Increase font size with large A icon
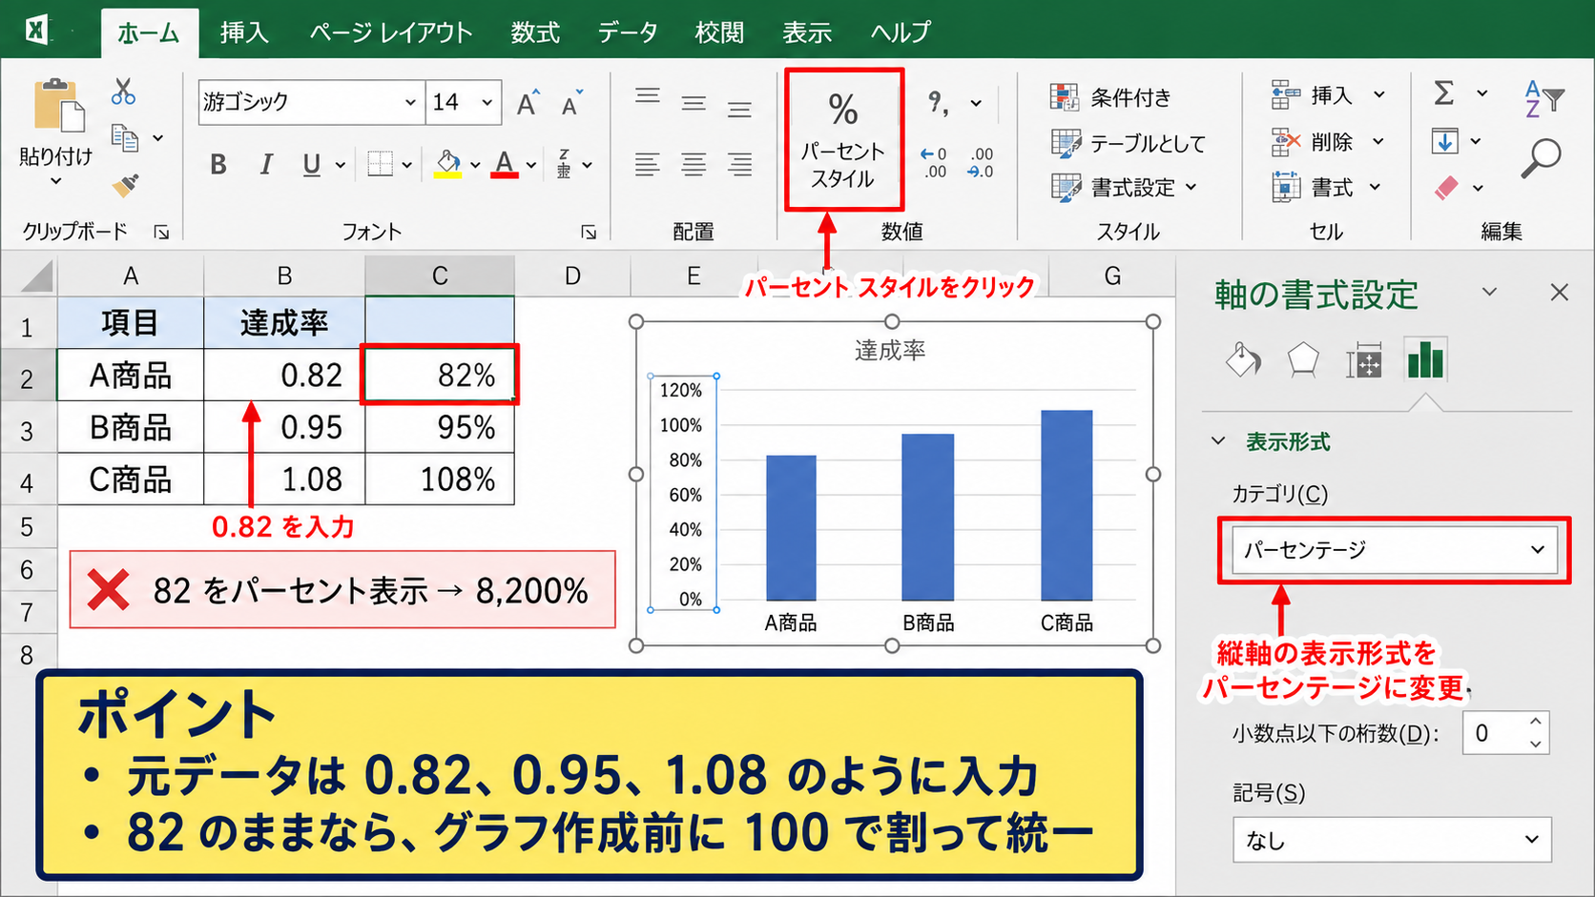 (528, 103)
